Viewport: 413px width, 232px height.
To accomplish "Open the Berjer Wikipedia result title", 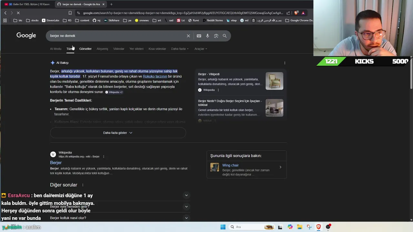I will [56, 163].
